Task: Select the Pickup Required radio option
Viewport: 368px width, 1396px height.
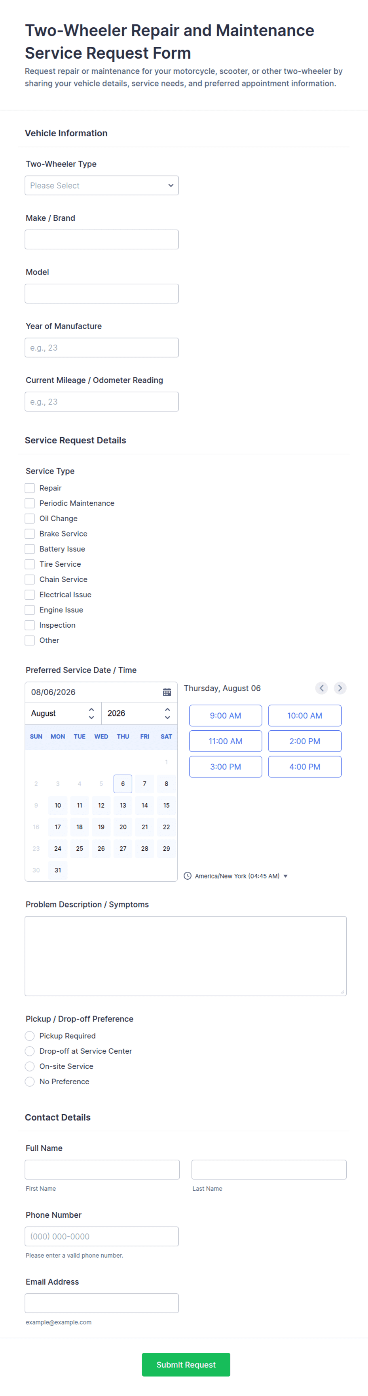Action: point(30,1036)
